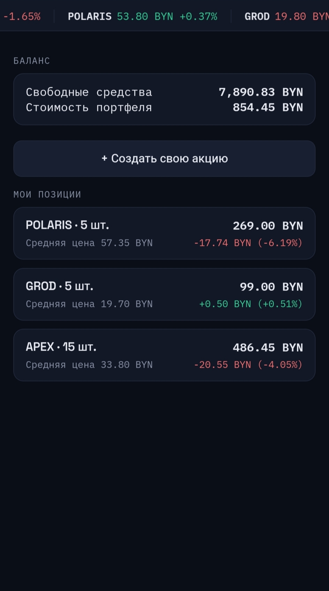
Task: Tap the -1.65% ticker entry
Action: pos(22,16)
